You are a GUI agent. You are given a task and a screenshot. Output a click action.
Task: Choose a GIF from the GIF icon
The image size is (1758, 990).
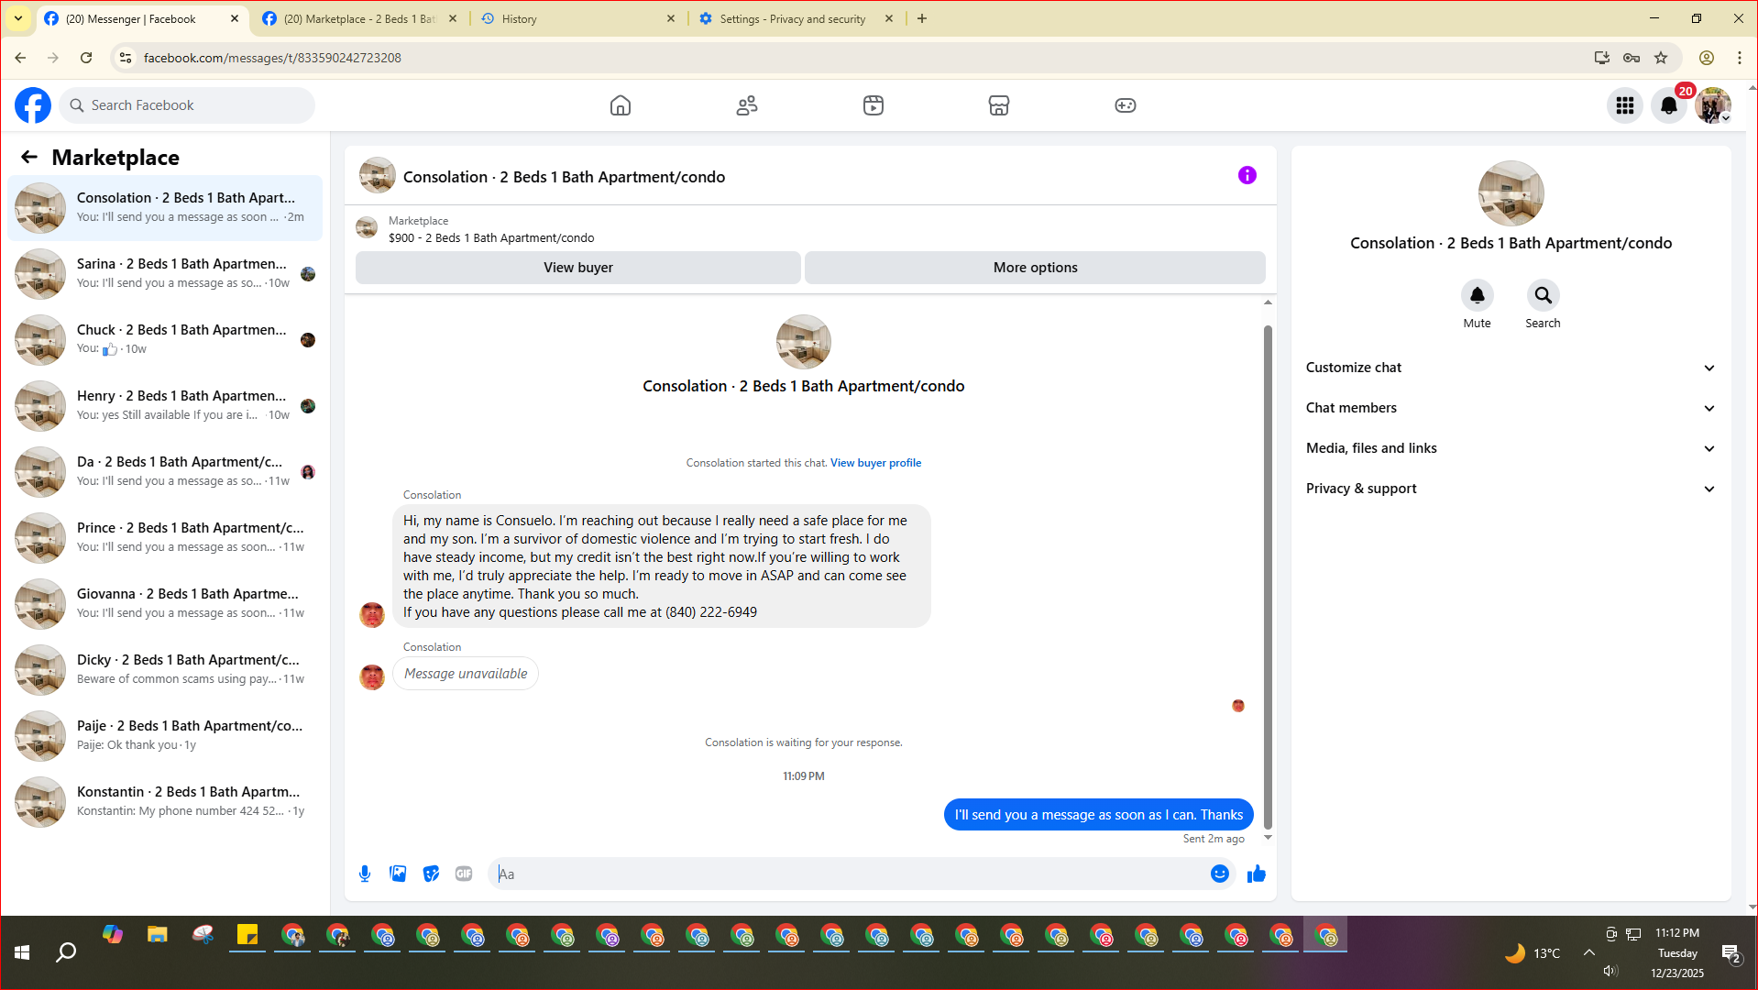(464, 874)
